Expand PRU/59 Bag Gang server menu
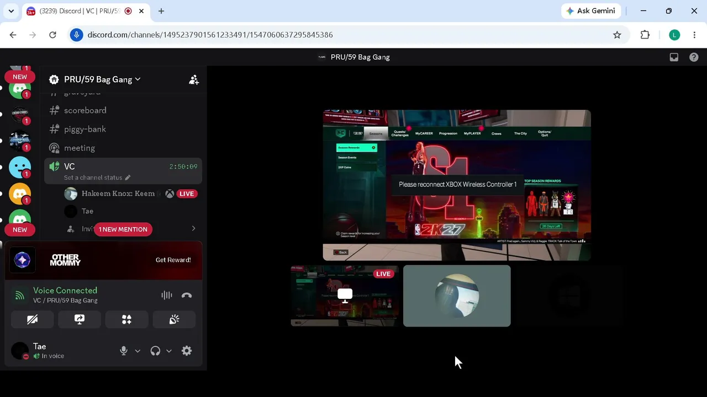Viewport: 707px width, 397px height. [102, 79]
